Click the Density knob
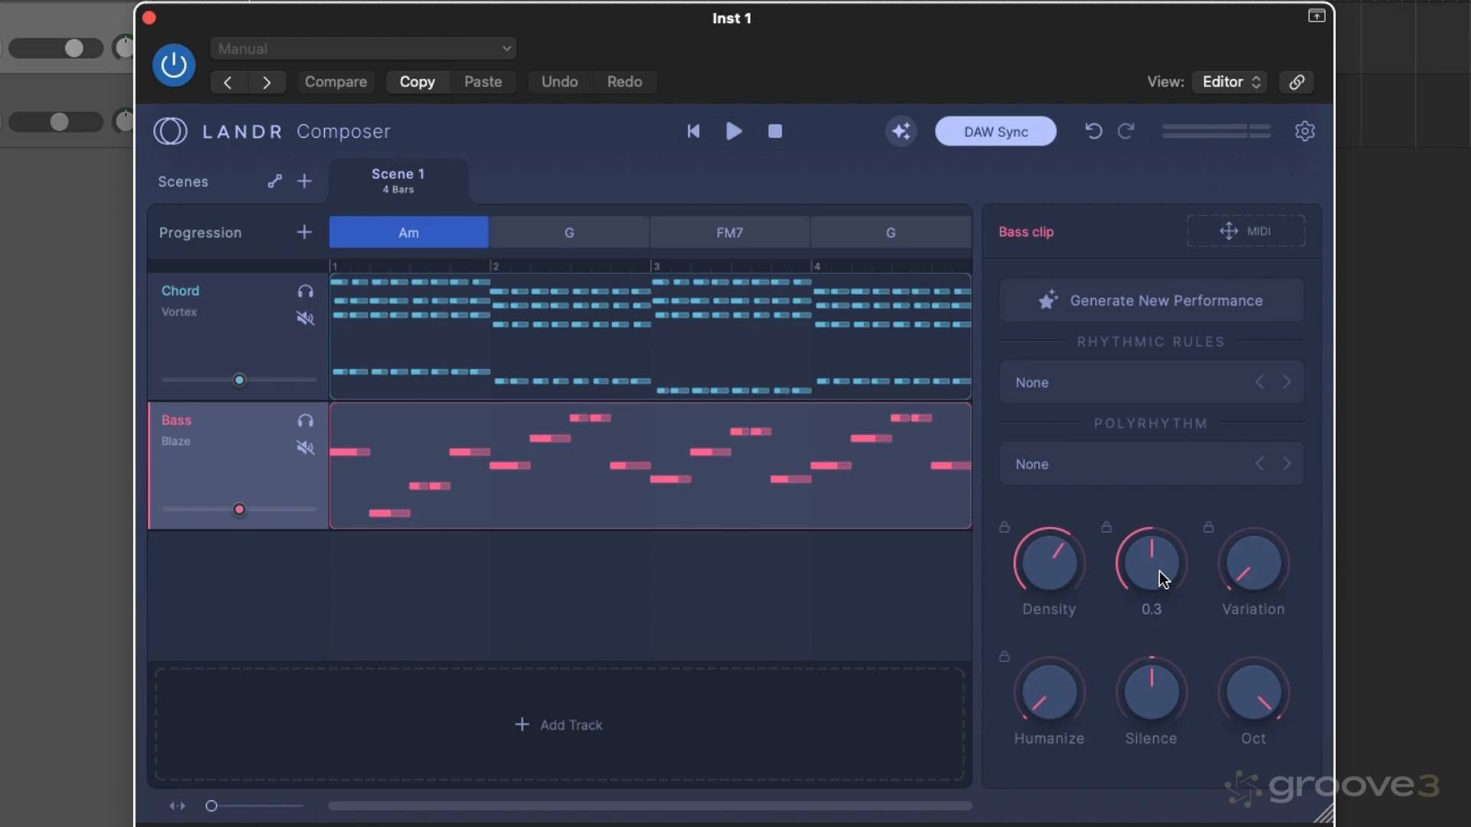Viewport: 1471px width, 827px height. pos(1050,563)
